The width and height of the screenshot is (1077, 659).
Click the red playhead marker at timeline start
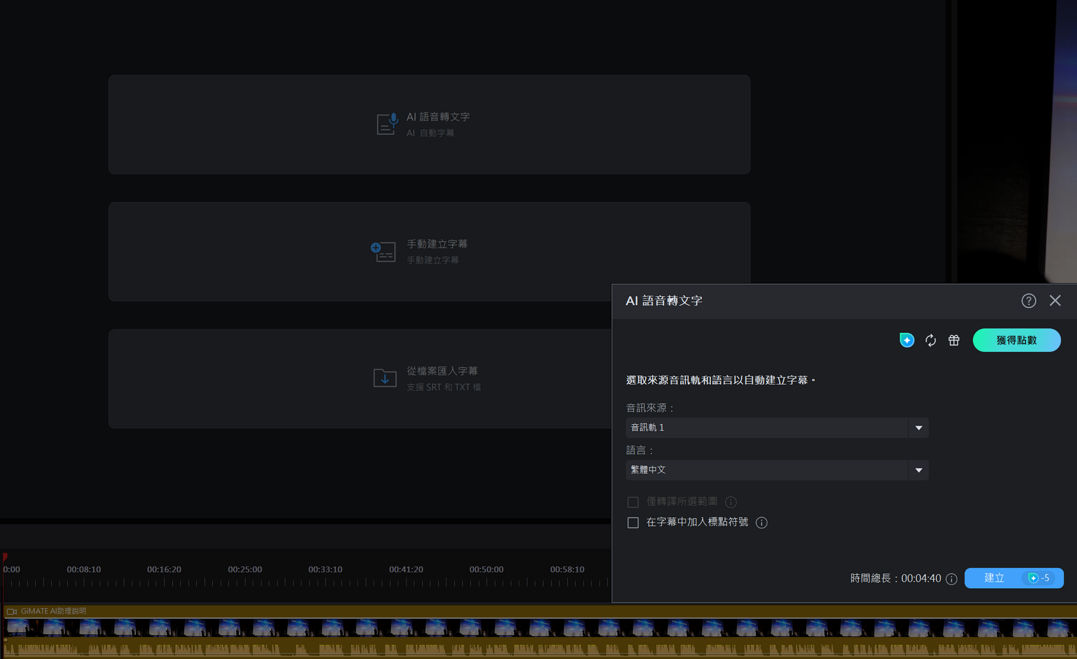coord(5,558)
